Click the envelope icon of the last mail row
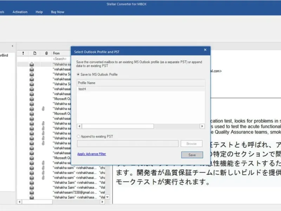 (x=32, y=197)
